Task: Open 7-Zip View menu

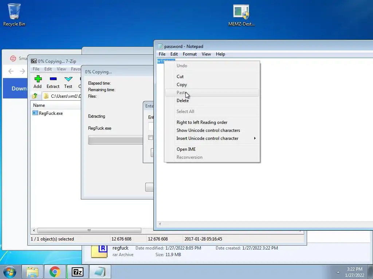Action: (x=61, y=69)
